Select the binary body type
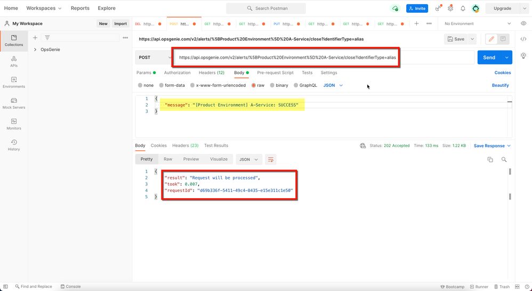Screen dimensions: 532x291 coord(272,85)
